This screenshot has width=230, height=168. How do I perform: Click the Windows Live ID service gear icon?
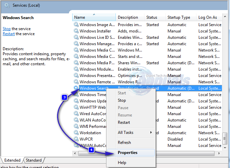pyautogui.click(x=76, y=37)
